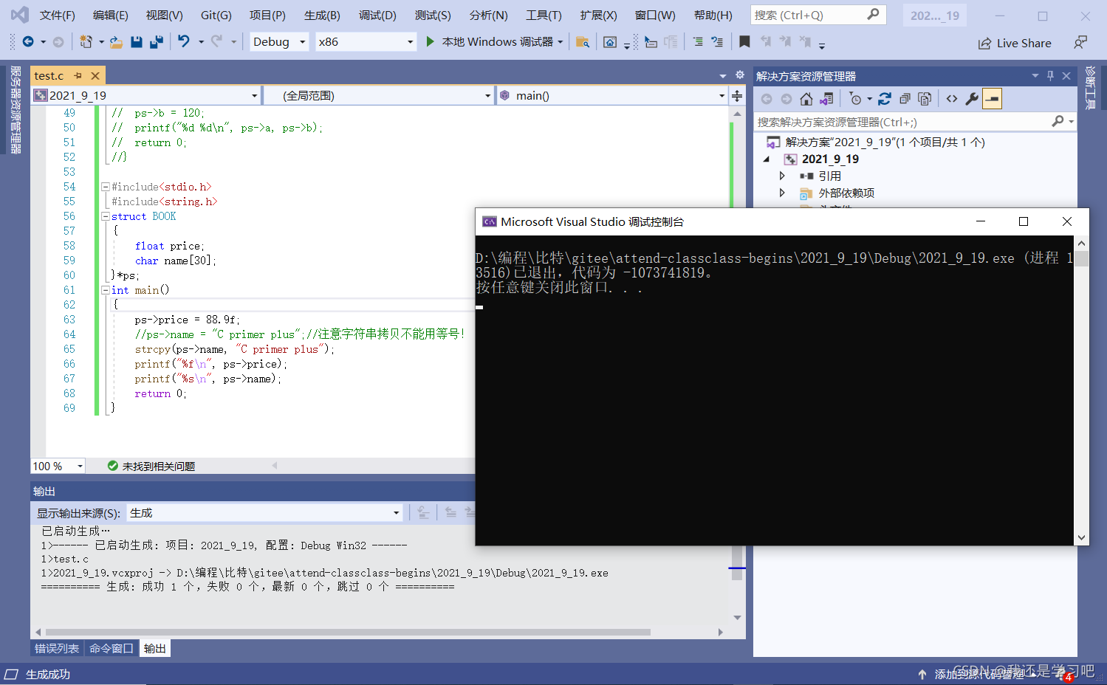Open the output source dropdown showing 生成
The image size is (1107, 685).
click(x=264, y=513)
